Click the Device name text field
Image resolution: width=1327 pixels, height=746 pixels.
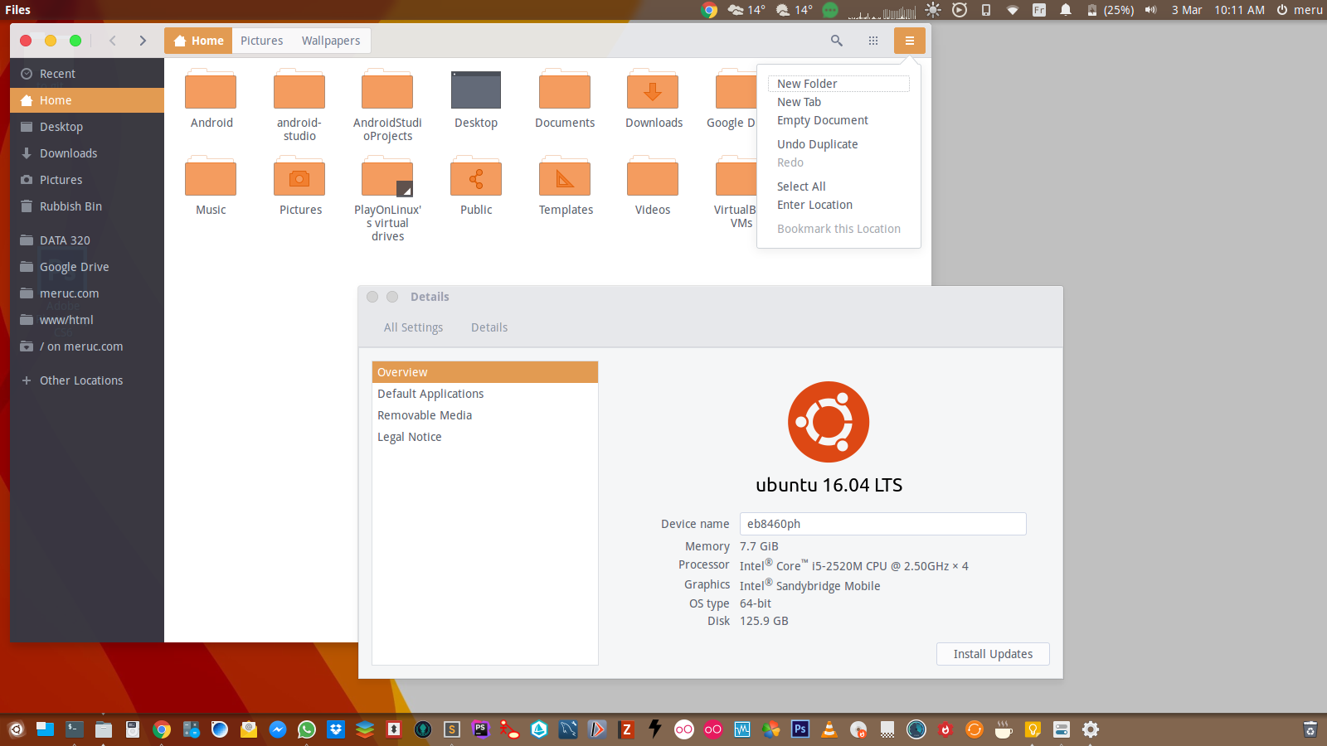882,524
